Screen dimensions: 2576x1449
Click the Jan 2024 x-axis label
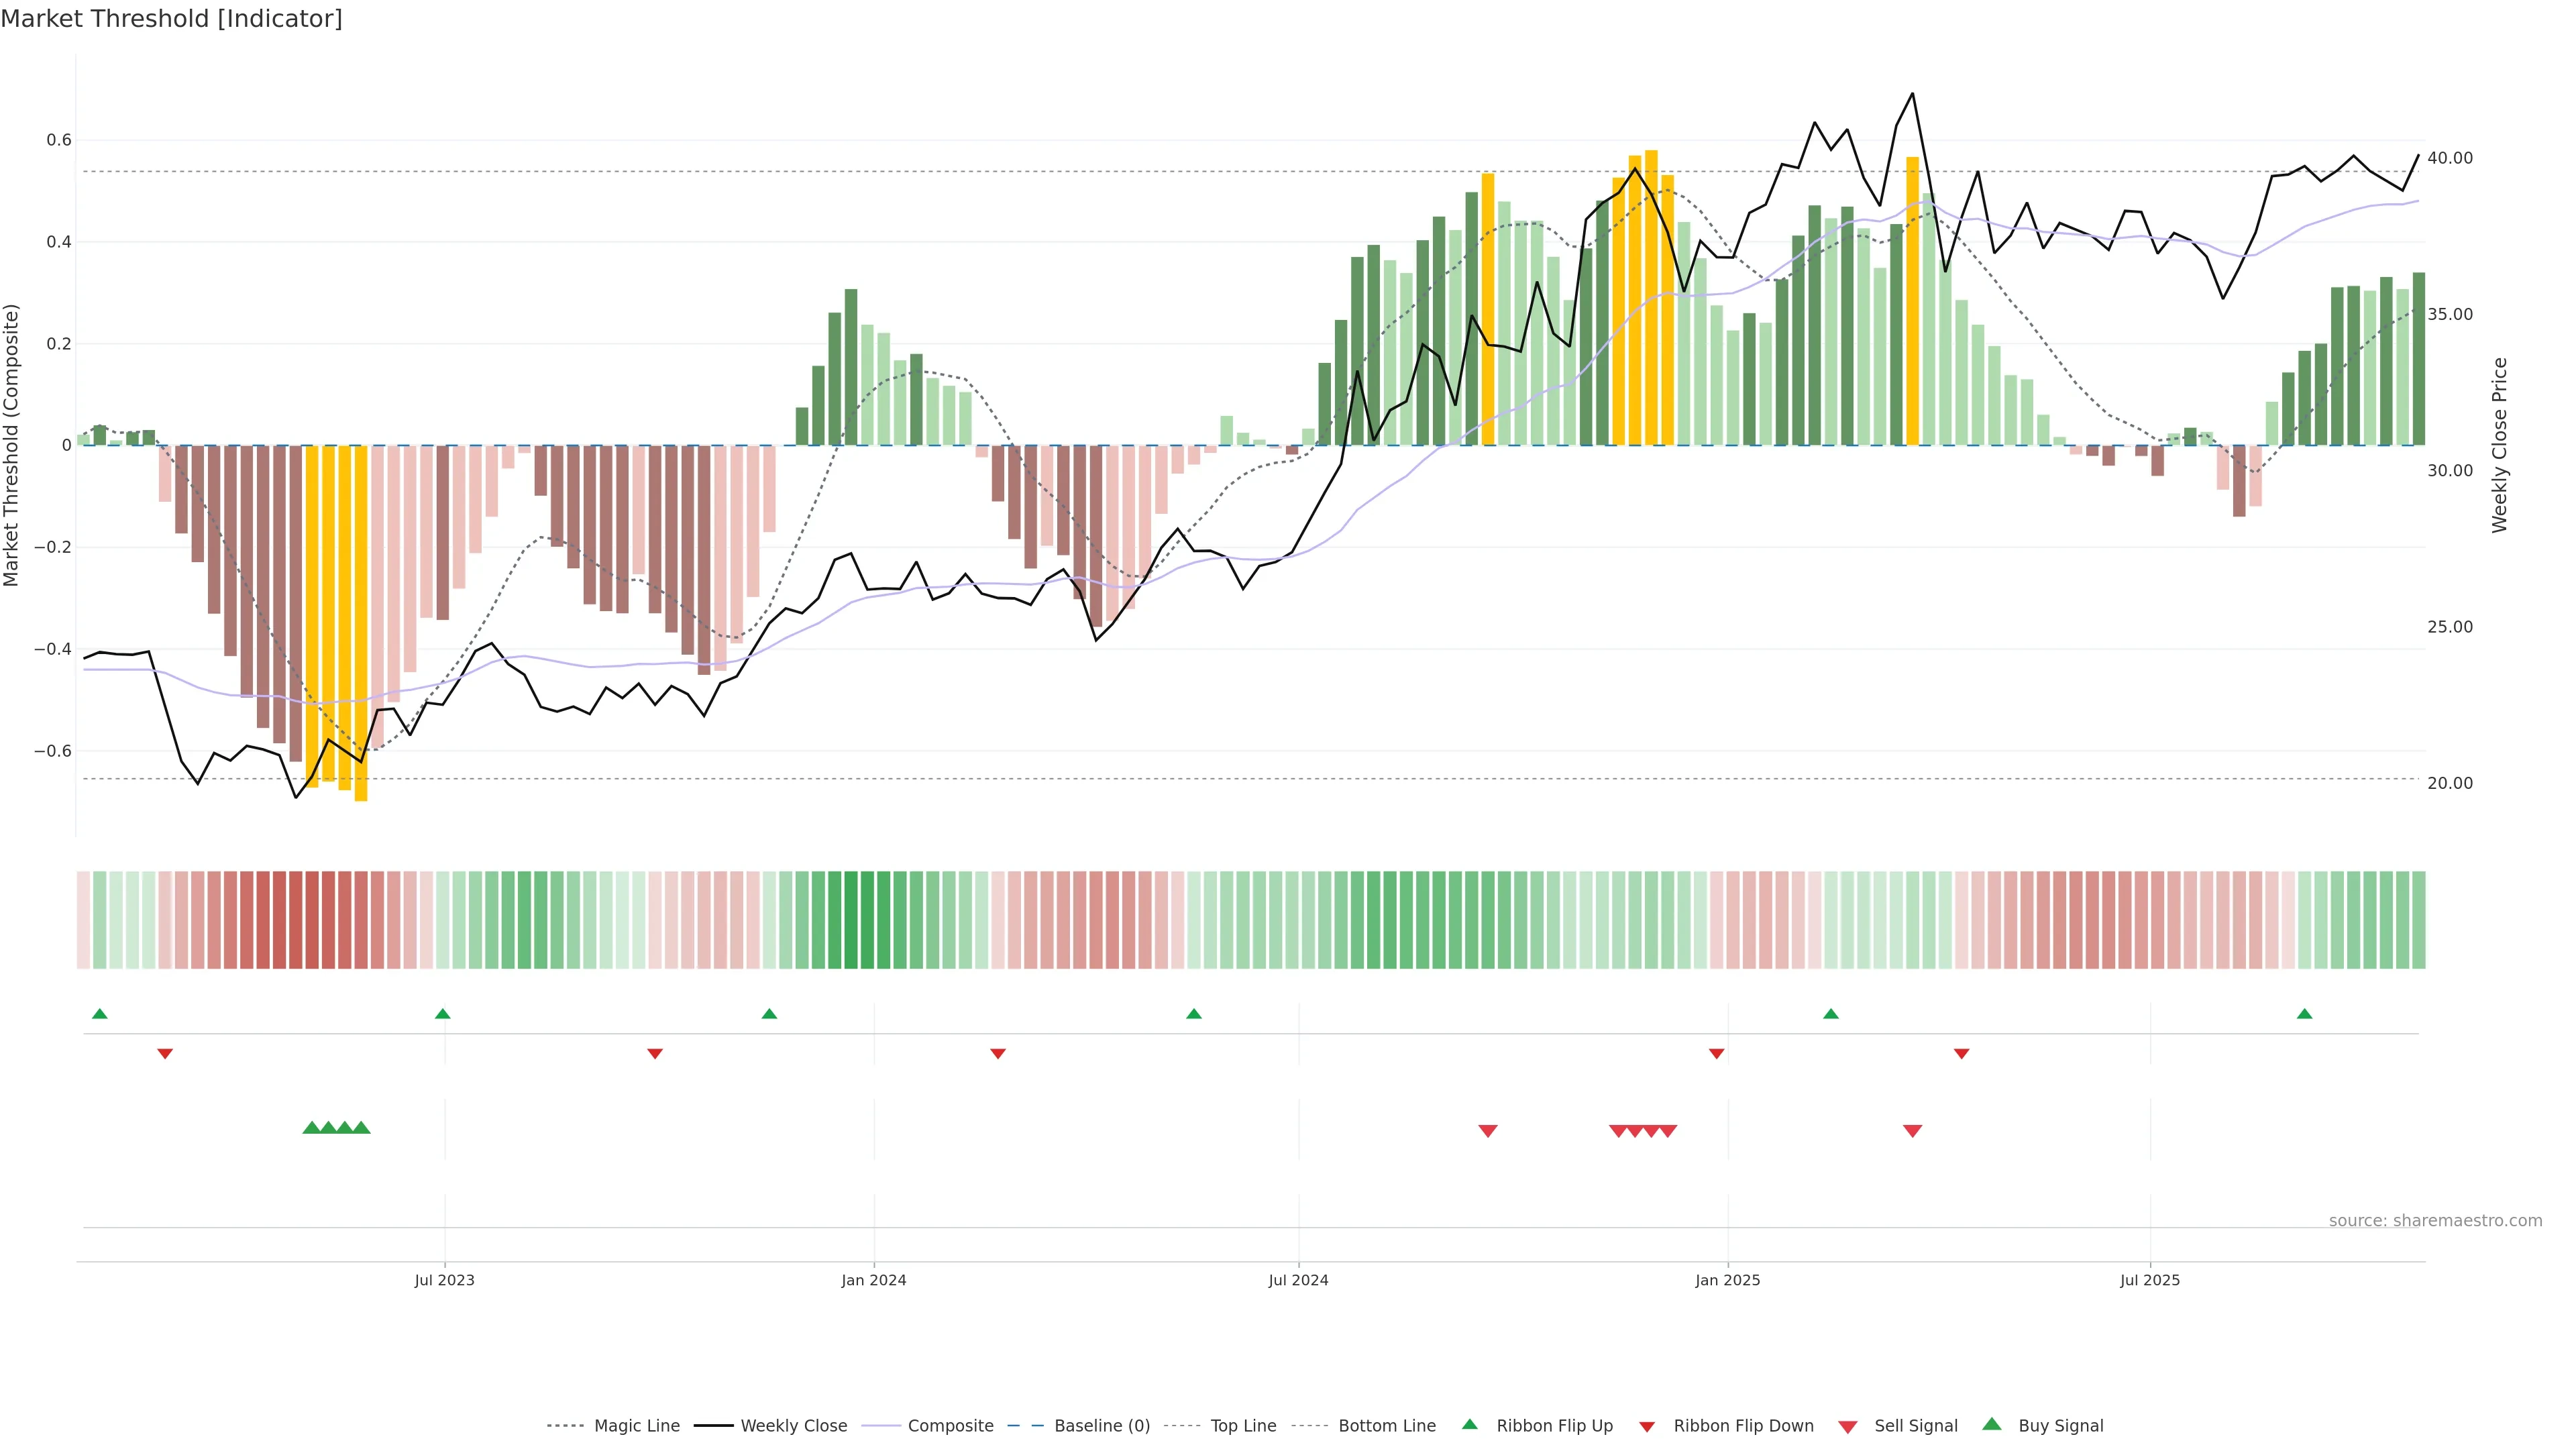(x=873, y=1280)
